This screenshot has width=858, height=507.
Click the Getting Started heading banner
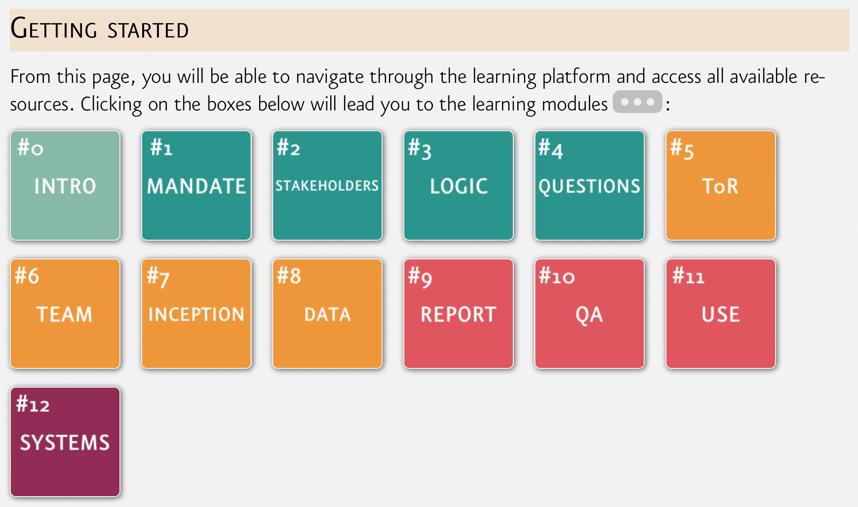click(x=429, y=30)
